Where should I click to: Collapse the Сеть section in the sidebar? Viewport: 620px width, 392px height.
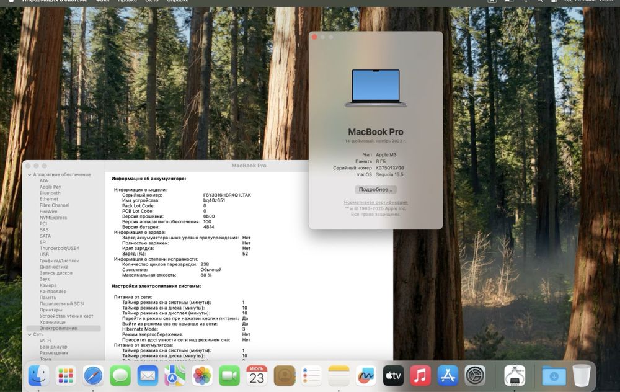30,335
